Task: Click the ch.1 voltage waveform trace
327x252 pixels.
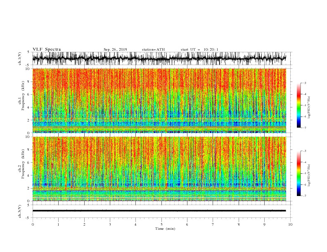Action: (159, 58)
